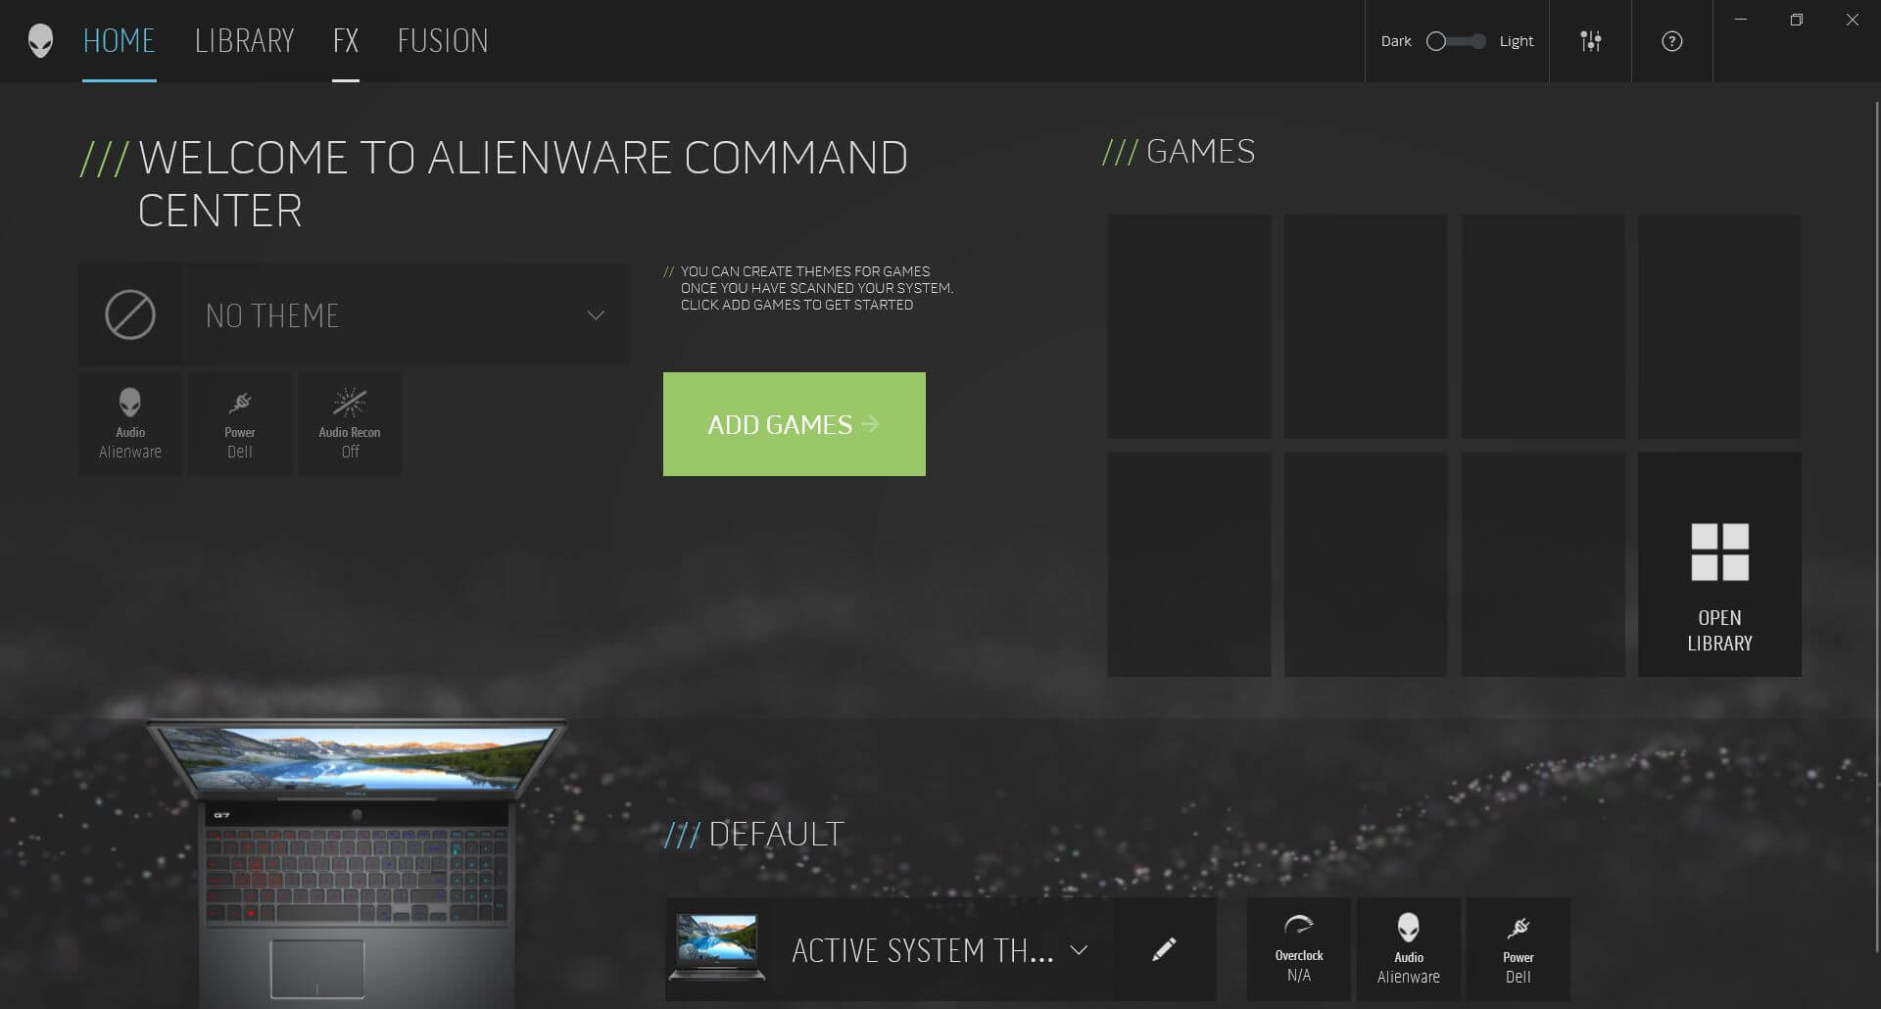The width and height of the screenshot is (1881, 1009).
Task: Restore down the Command Center window
Action: (x=1797, y=20)
